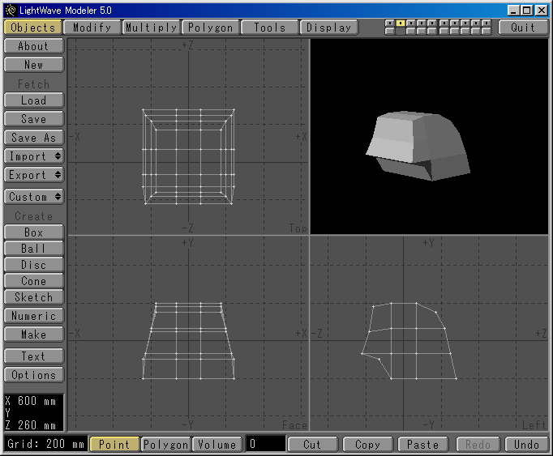Open the Import dropdown menu
The width and height of the screenshot is (553, 456).
pos(33,156)
